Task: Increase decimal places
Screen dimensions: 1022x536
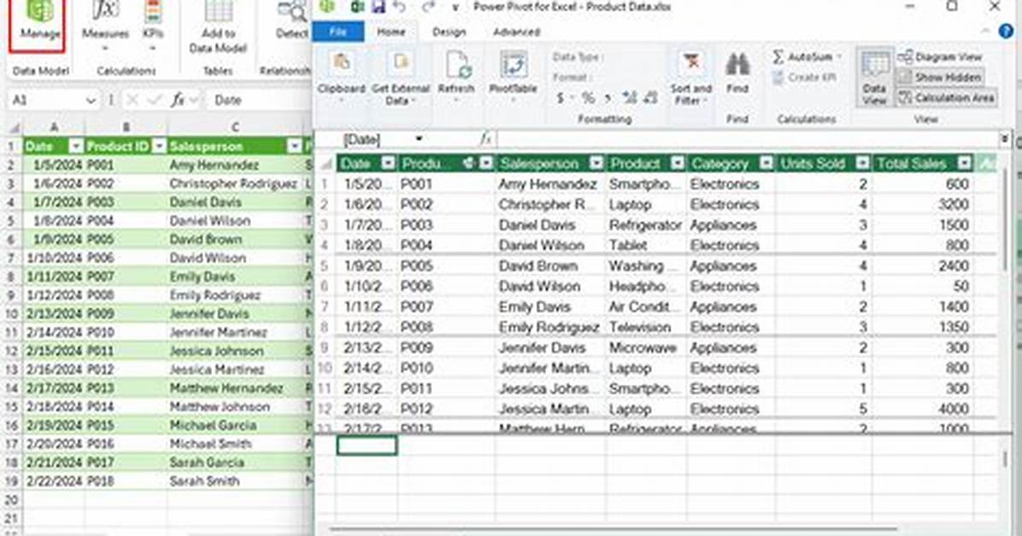Action: coord(630,97)
